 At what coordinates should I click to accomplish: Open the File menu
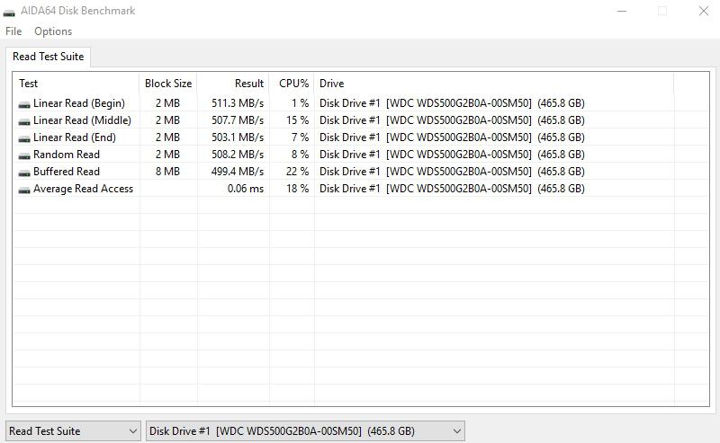(13, 31)
